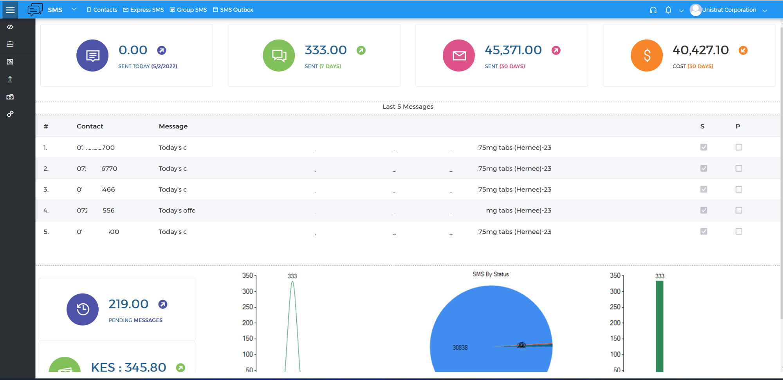Image resolution: width=783 pixels, height=380 pixels.
Task: Open Express SMS
Action: 143,10
